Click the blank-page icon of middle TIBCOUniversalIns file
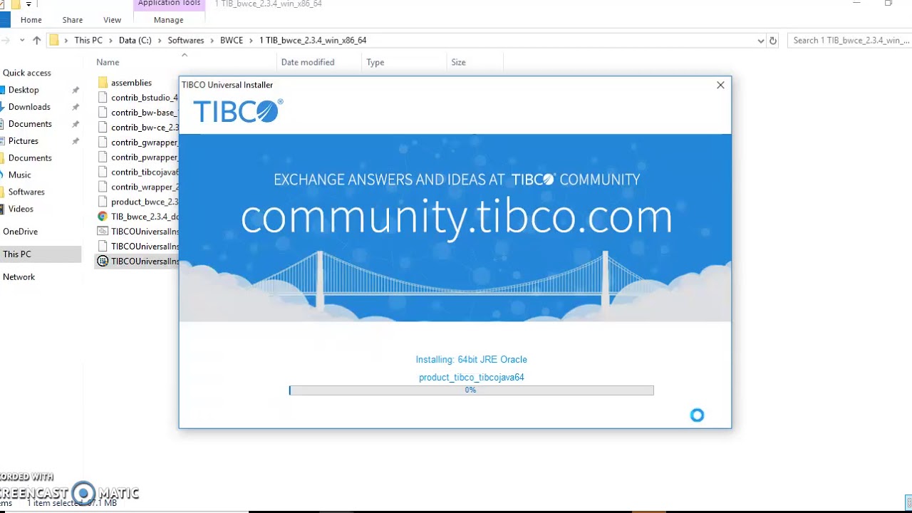This screenshot has height=513, width=912. point(103,247)
